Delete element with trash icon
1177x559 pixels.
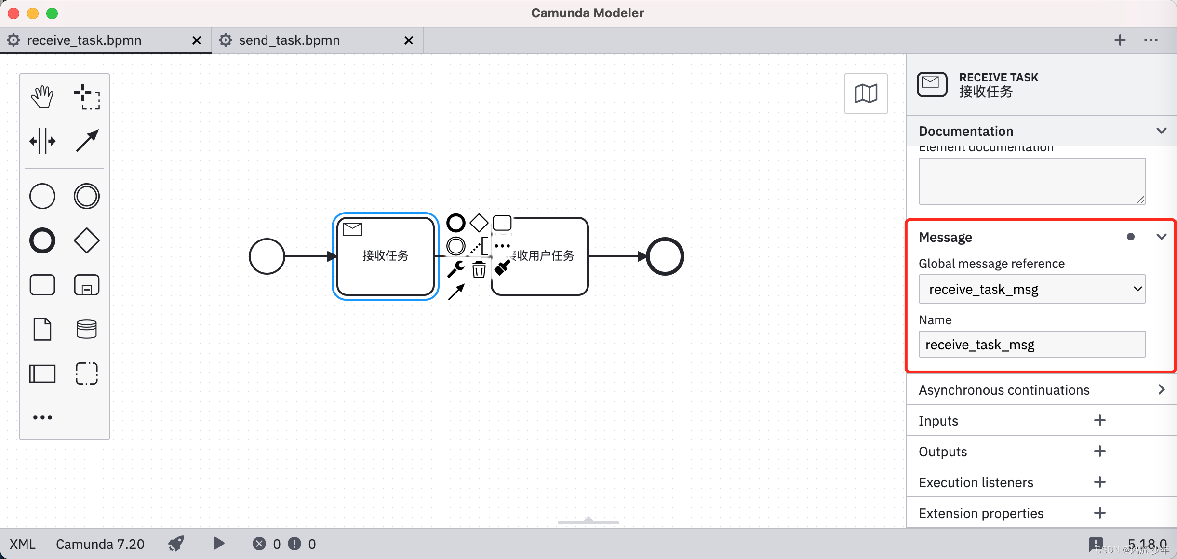(479, 269)
